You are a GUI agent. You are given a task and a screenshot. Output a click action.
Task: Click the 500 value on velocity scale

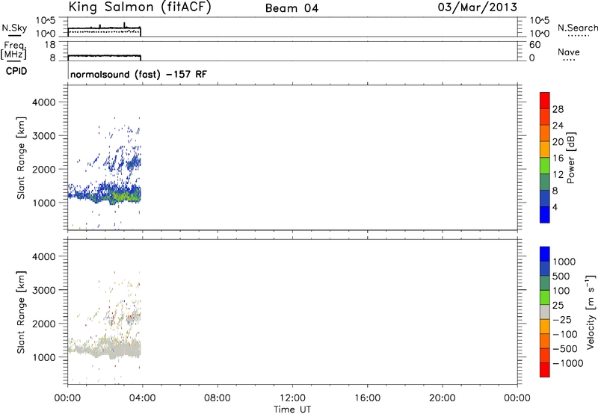(x=561, y=276)
